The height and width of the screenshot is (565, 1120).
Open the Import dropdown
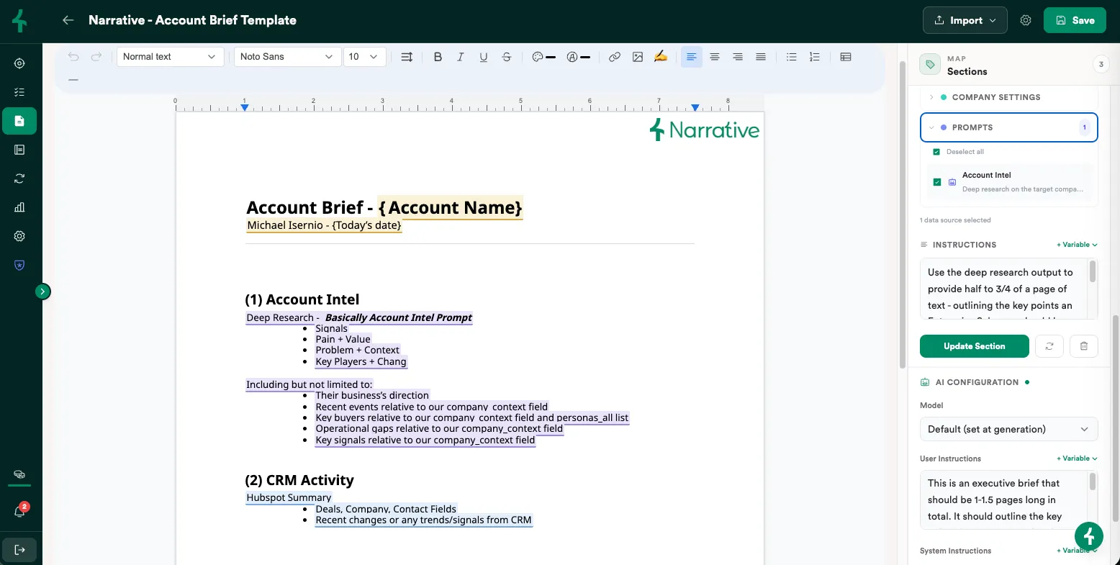tap(966, 20)
